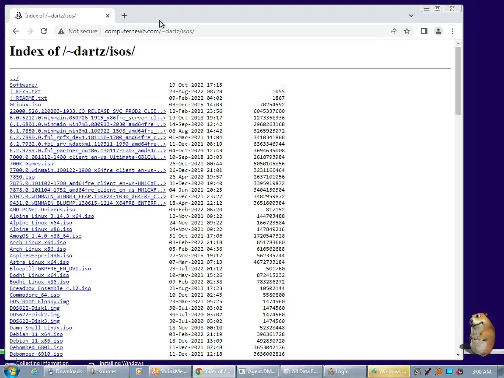
Task: Click the magnifier tray icon
Action: click(438, 371)
